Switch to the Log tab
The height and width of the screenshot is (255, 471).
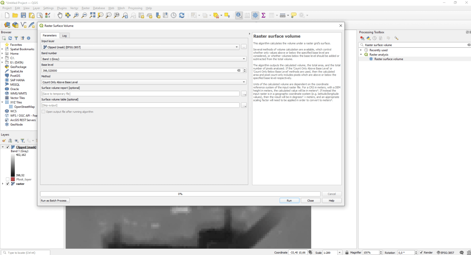[64, 36]
